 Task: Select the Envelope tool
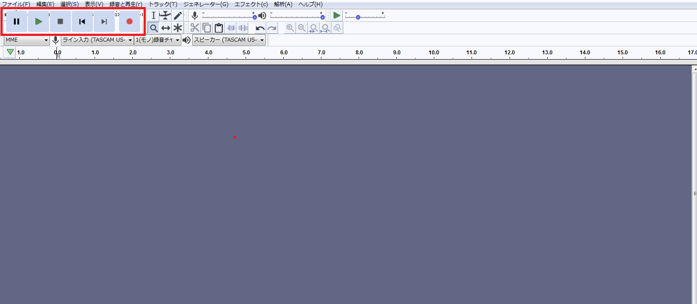click(x=165, y=16)
